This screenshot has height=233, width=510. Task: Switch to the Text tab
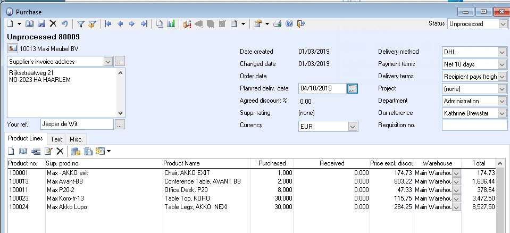click(x=56, y=139)
